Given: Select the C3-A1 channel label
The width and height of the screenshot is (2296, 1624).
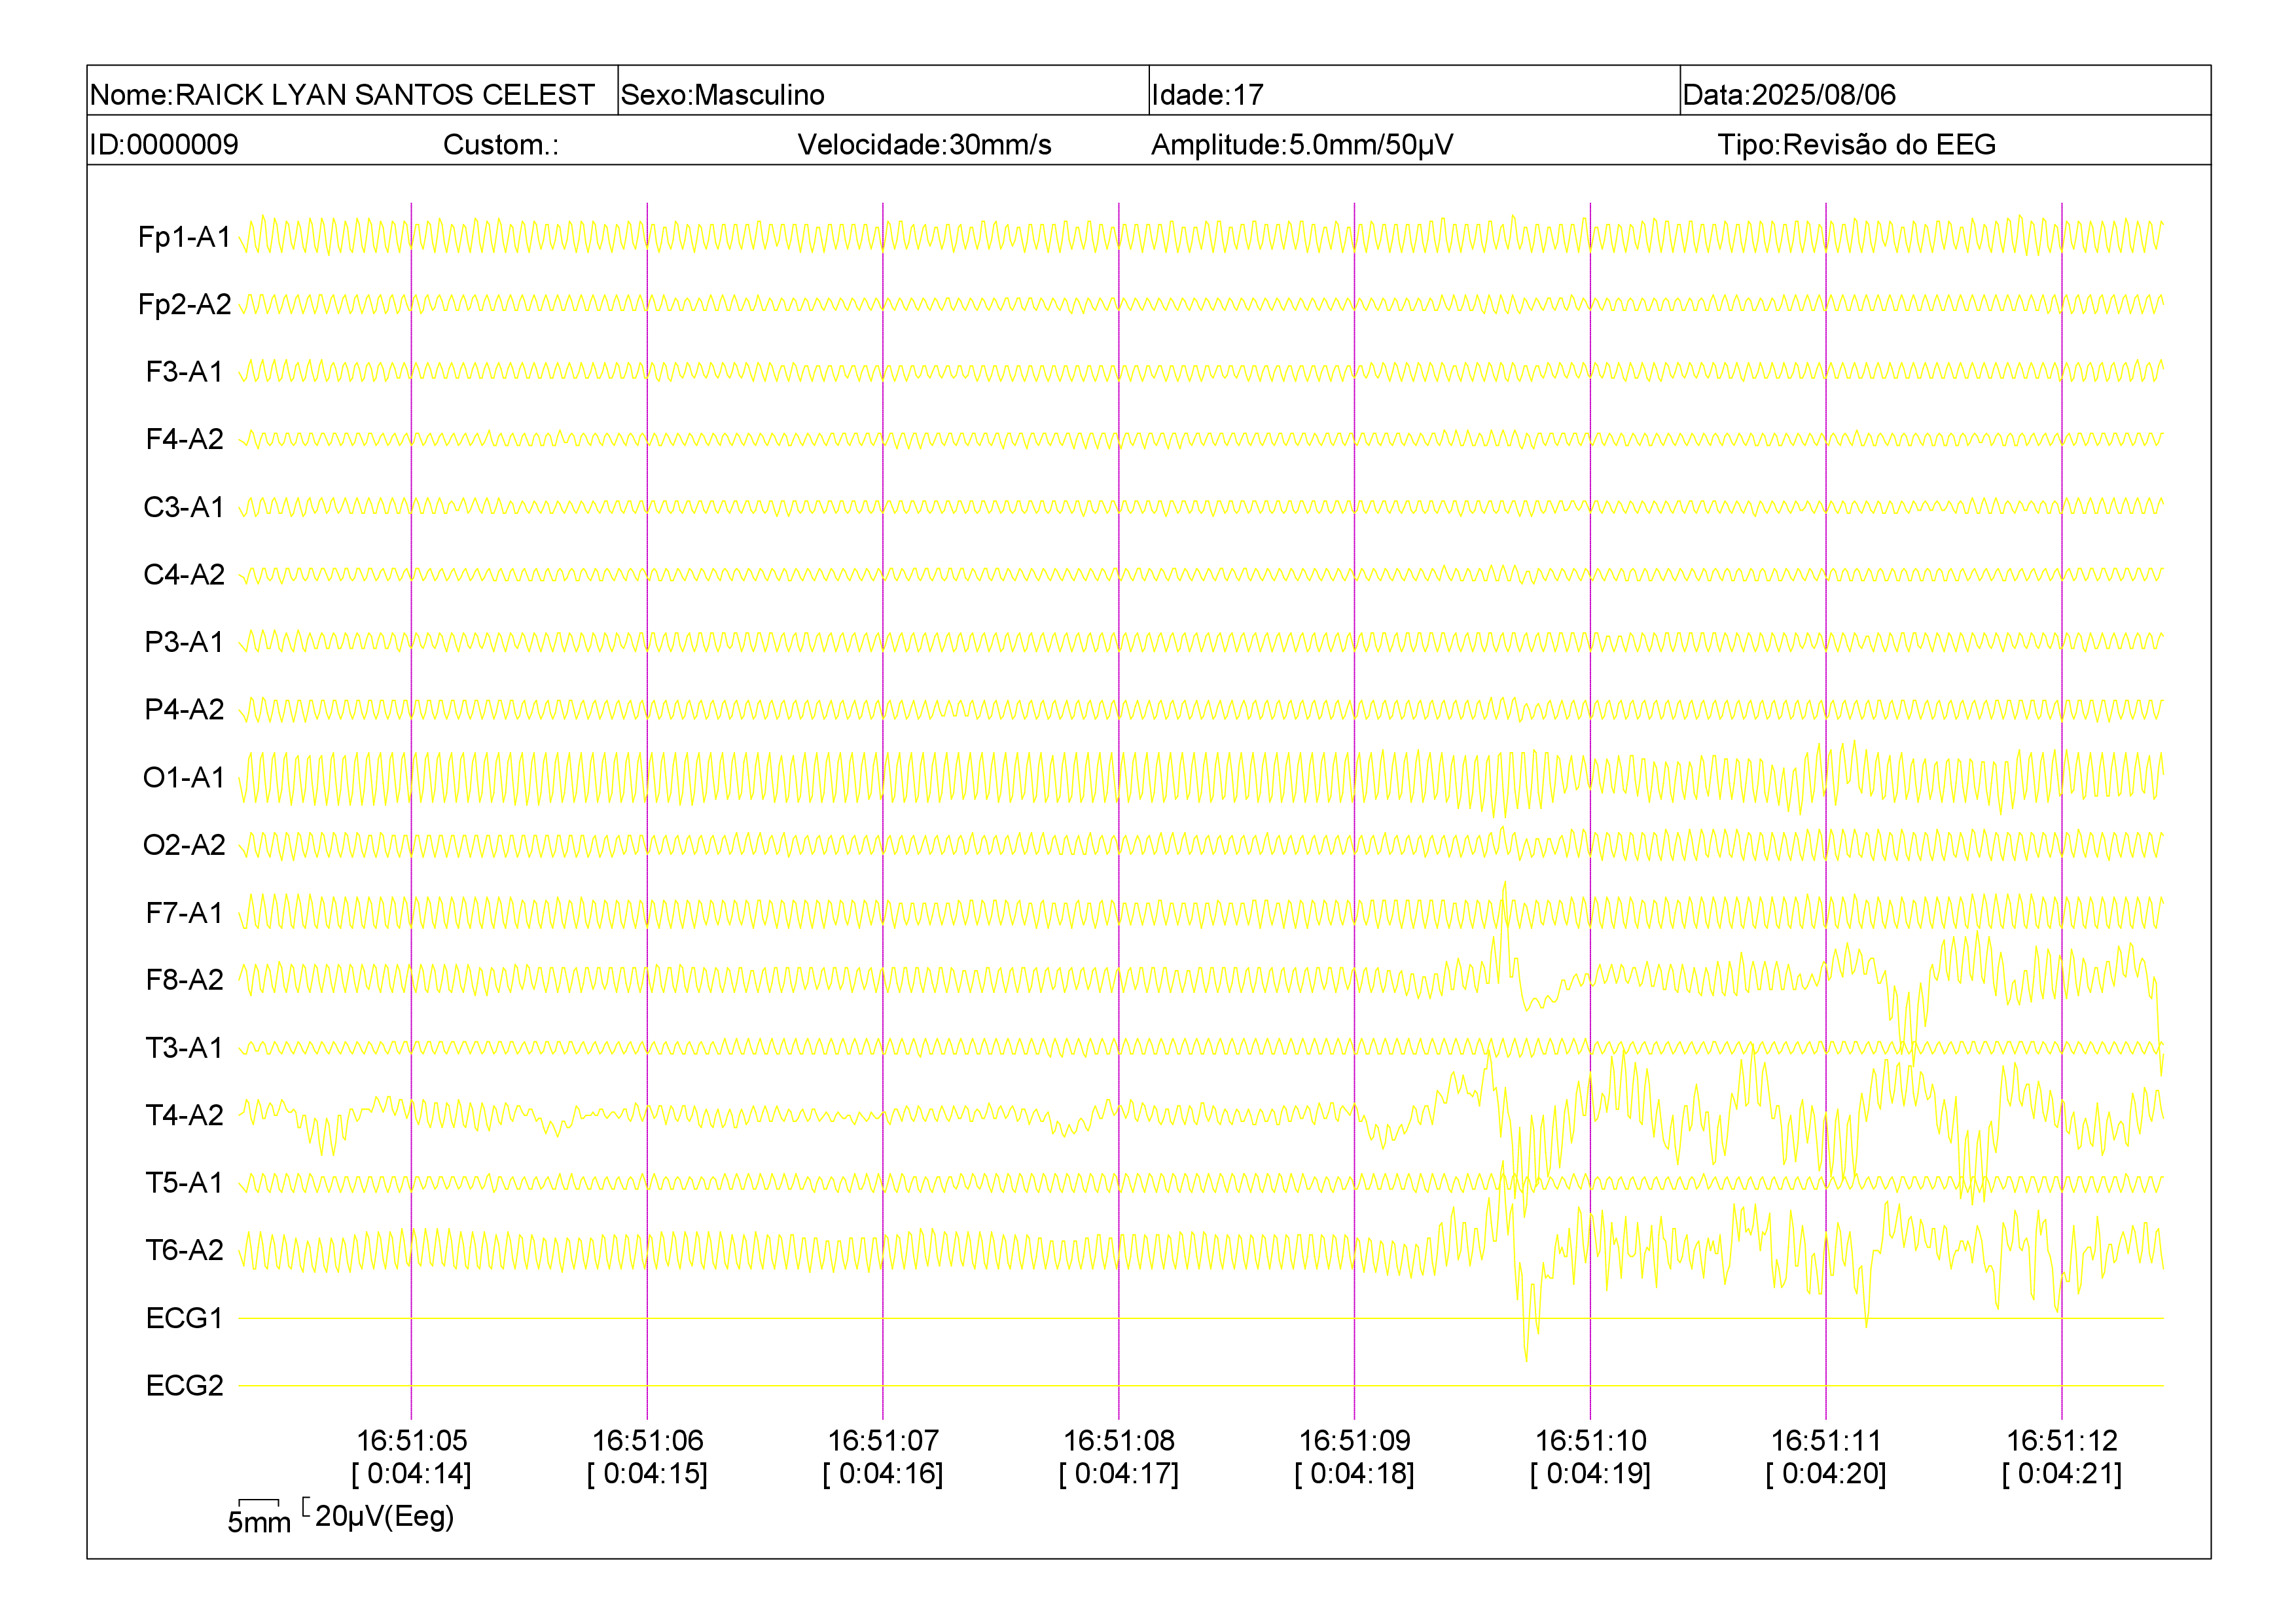Looking at the screenshot, I should [x=184, y=507].
